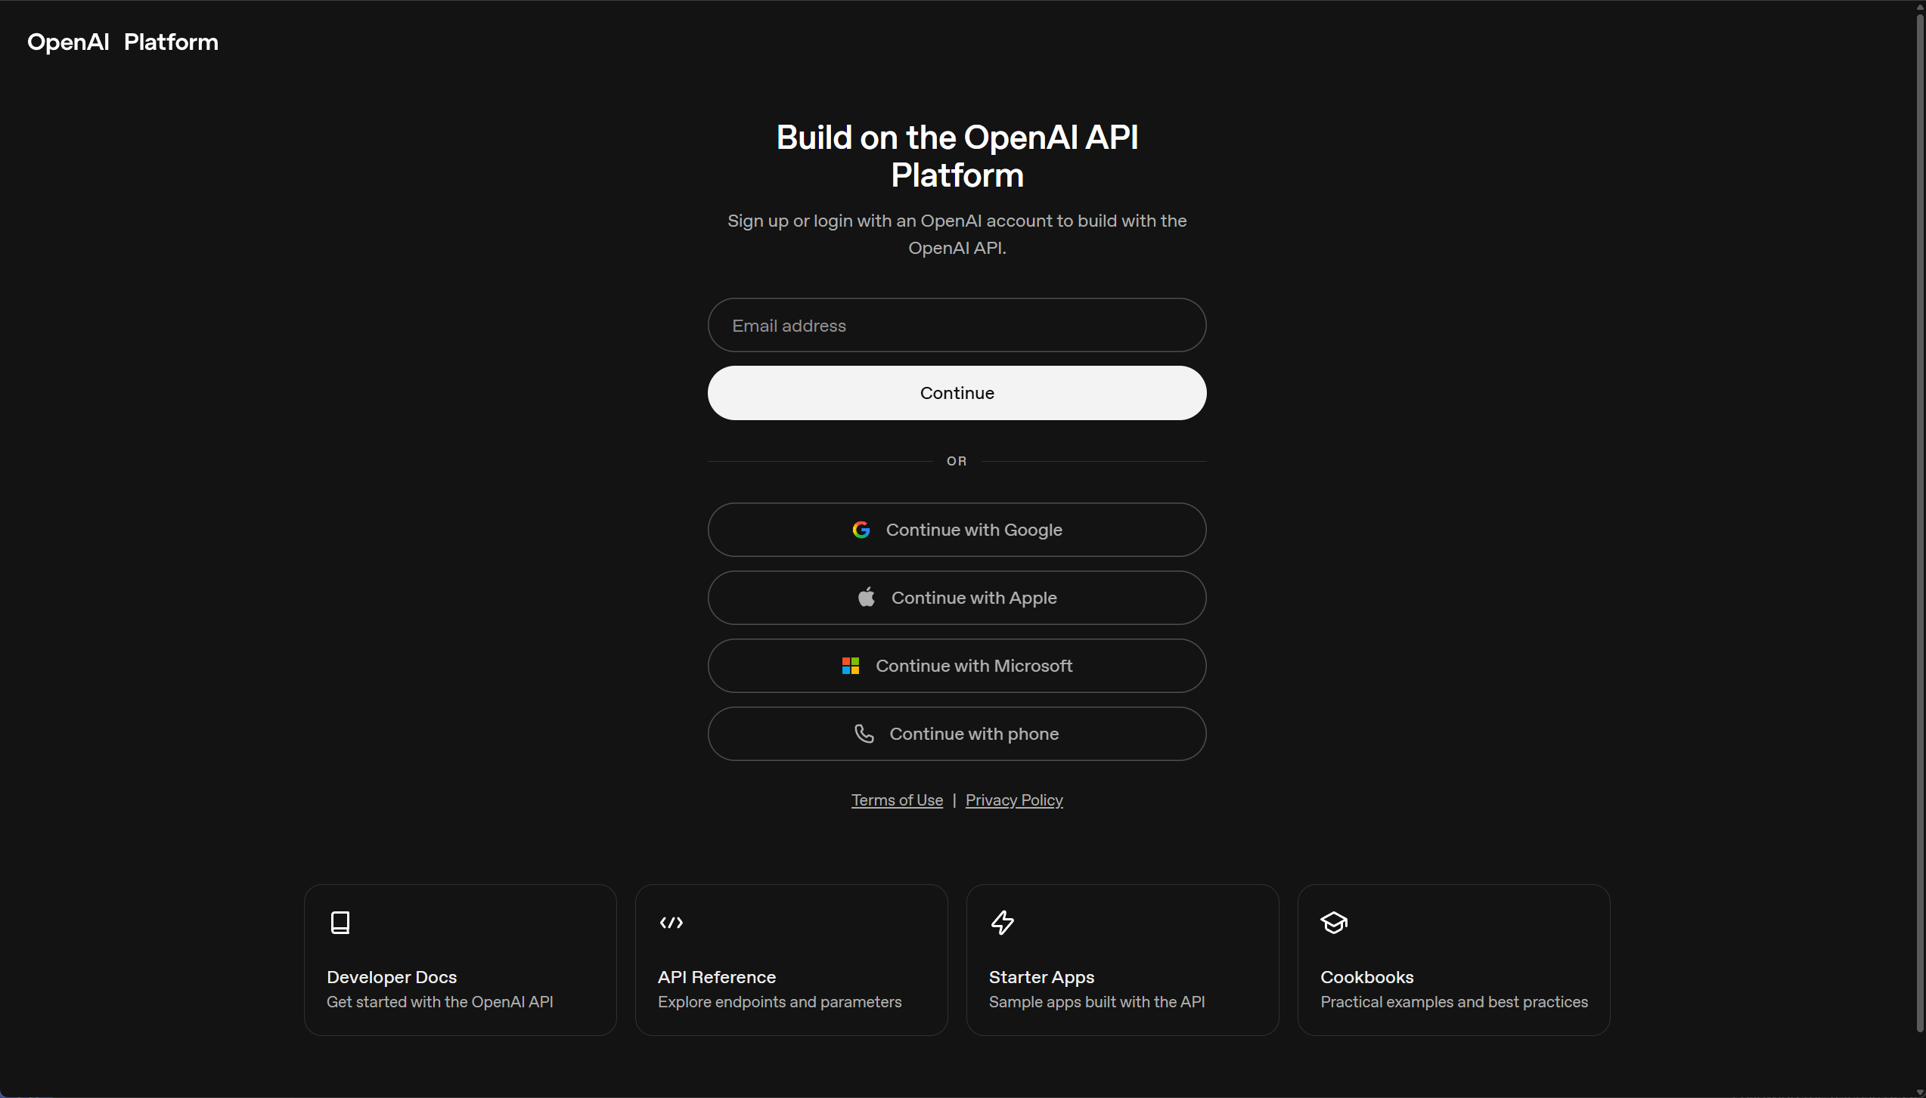The height and width of the screenshot is (1098, 1926).
Task: Choose Continue with Apple
Action: (x=957, y=598)
